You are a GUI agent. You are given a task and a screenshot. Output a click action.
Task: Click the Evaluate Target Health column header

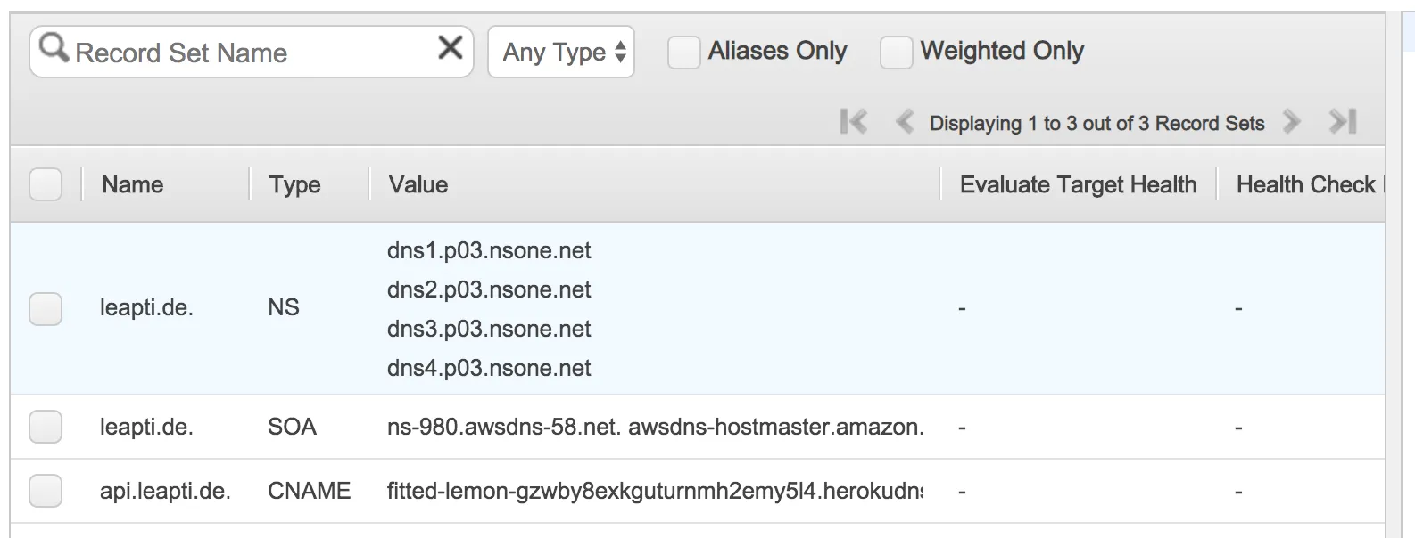click(1078, 185)
